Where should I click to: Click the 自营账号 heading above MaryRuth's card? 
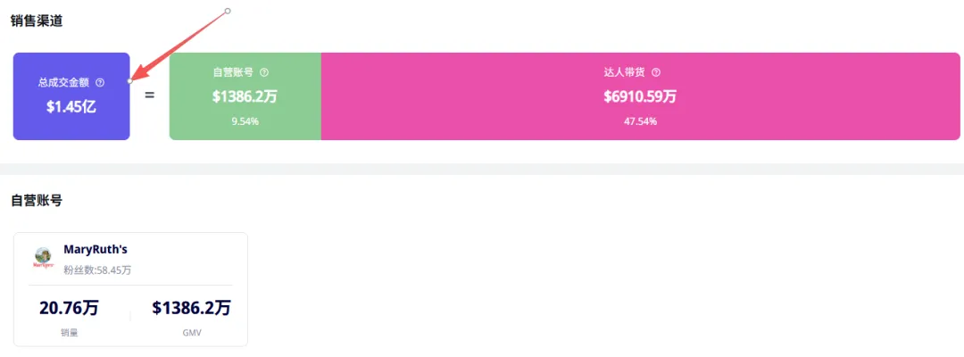click(37, 201)
